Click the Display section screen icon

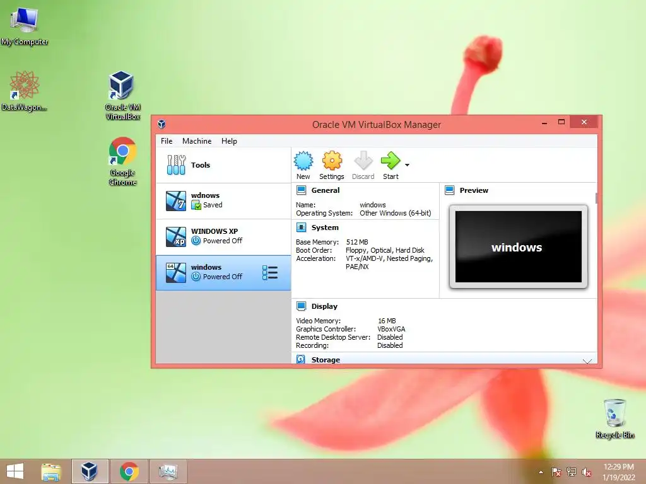tap(301, 306)
